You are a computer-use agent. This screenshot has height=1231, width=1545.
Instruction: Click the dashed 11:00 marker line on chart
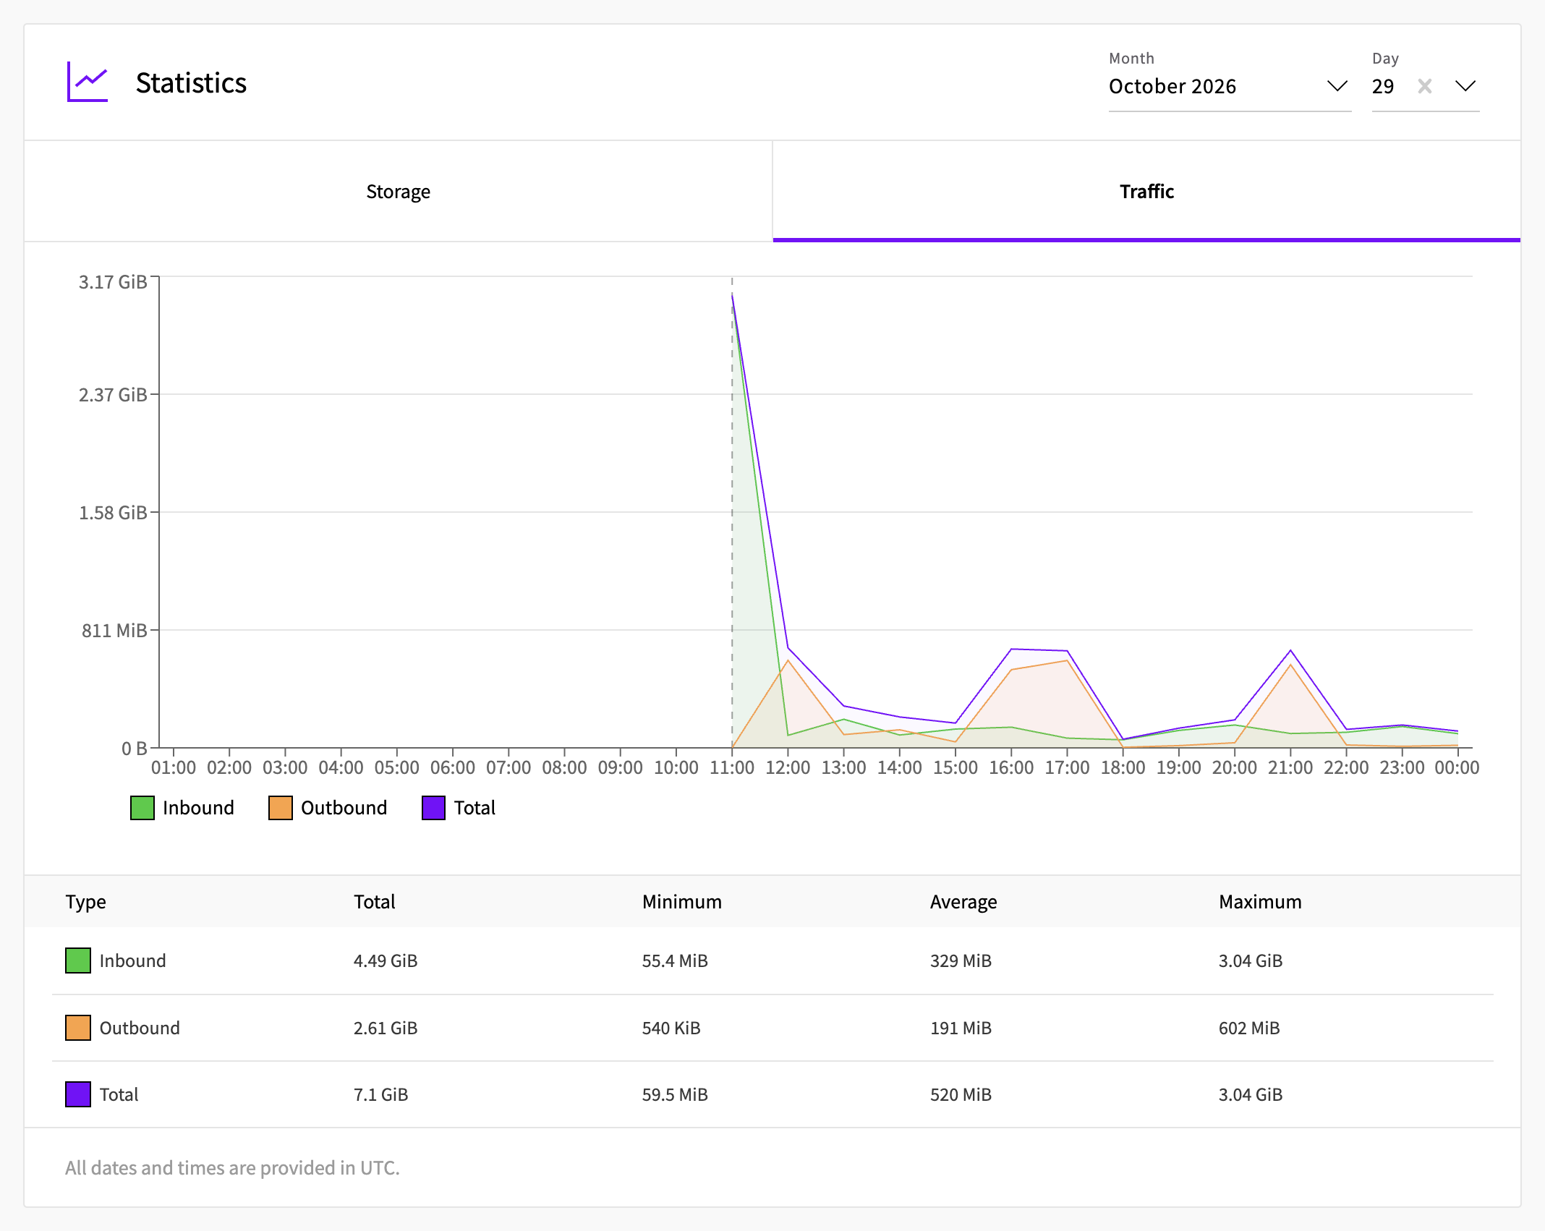(x=732, y=512)
